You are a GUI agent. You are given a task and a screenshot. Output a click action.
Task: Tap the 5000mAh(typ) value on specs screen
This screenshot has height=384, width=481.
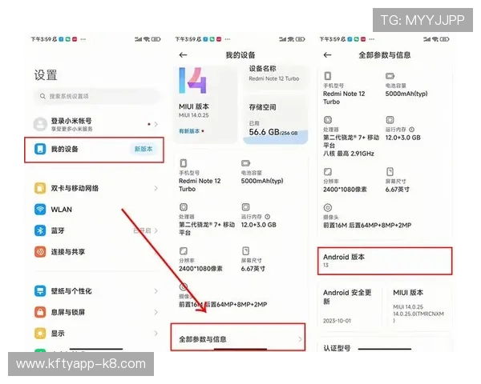point(406,94)
